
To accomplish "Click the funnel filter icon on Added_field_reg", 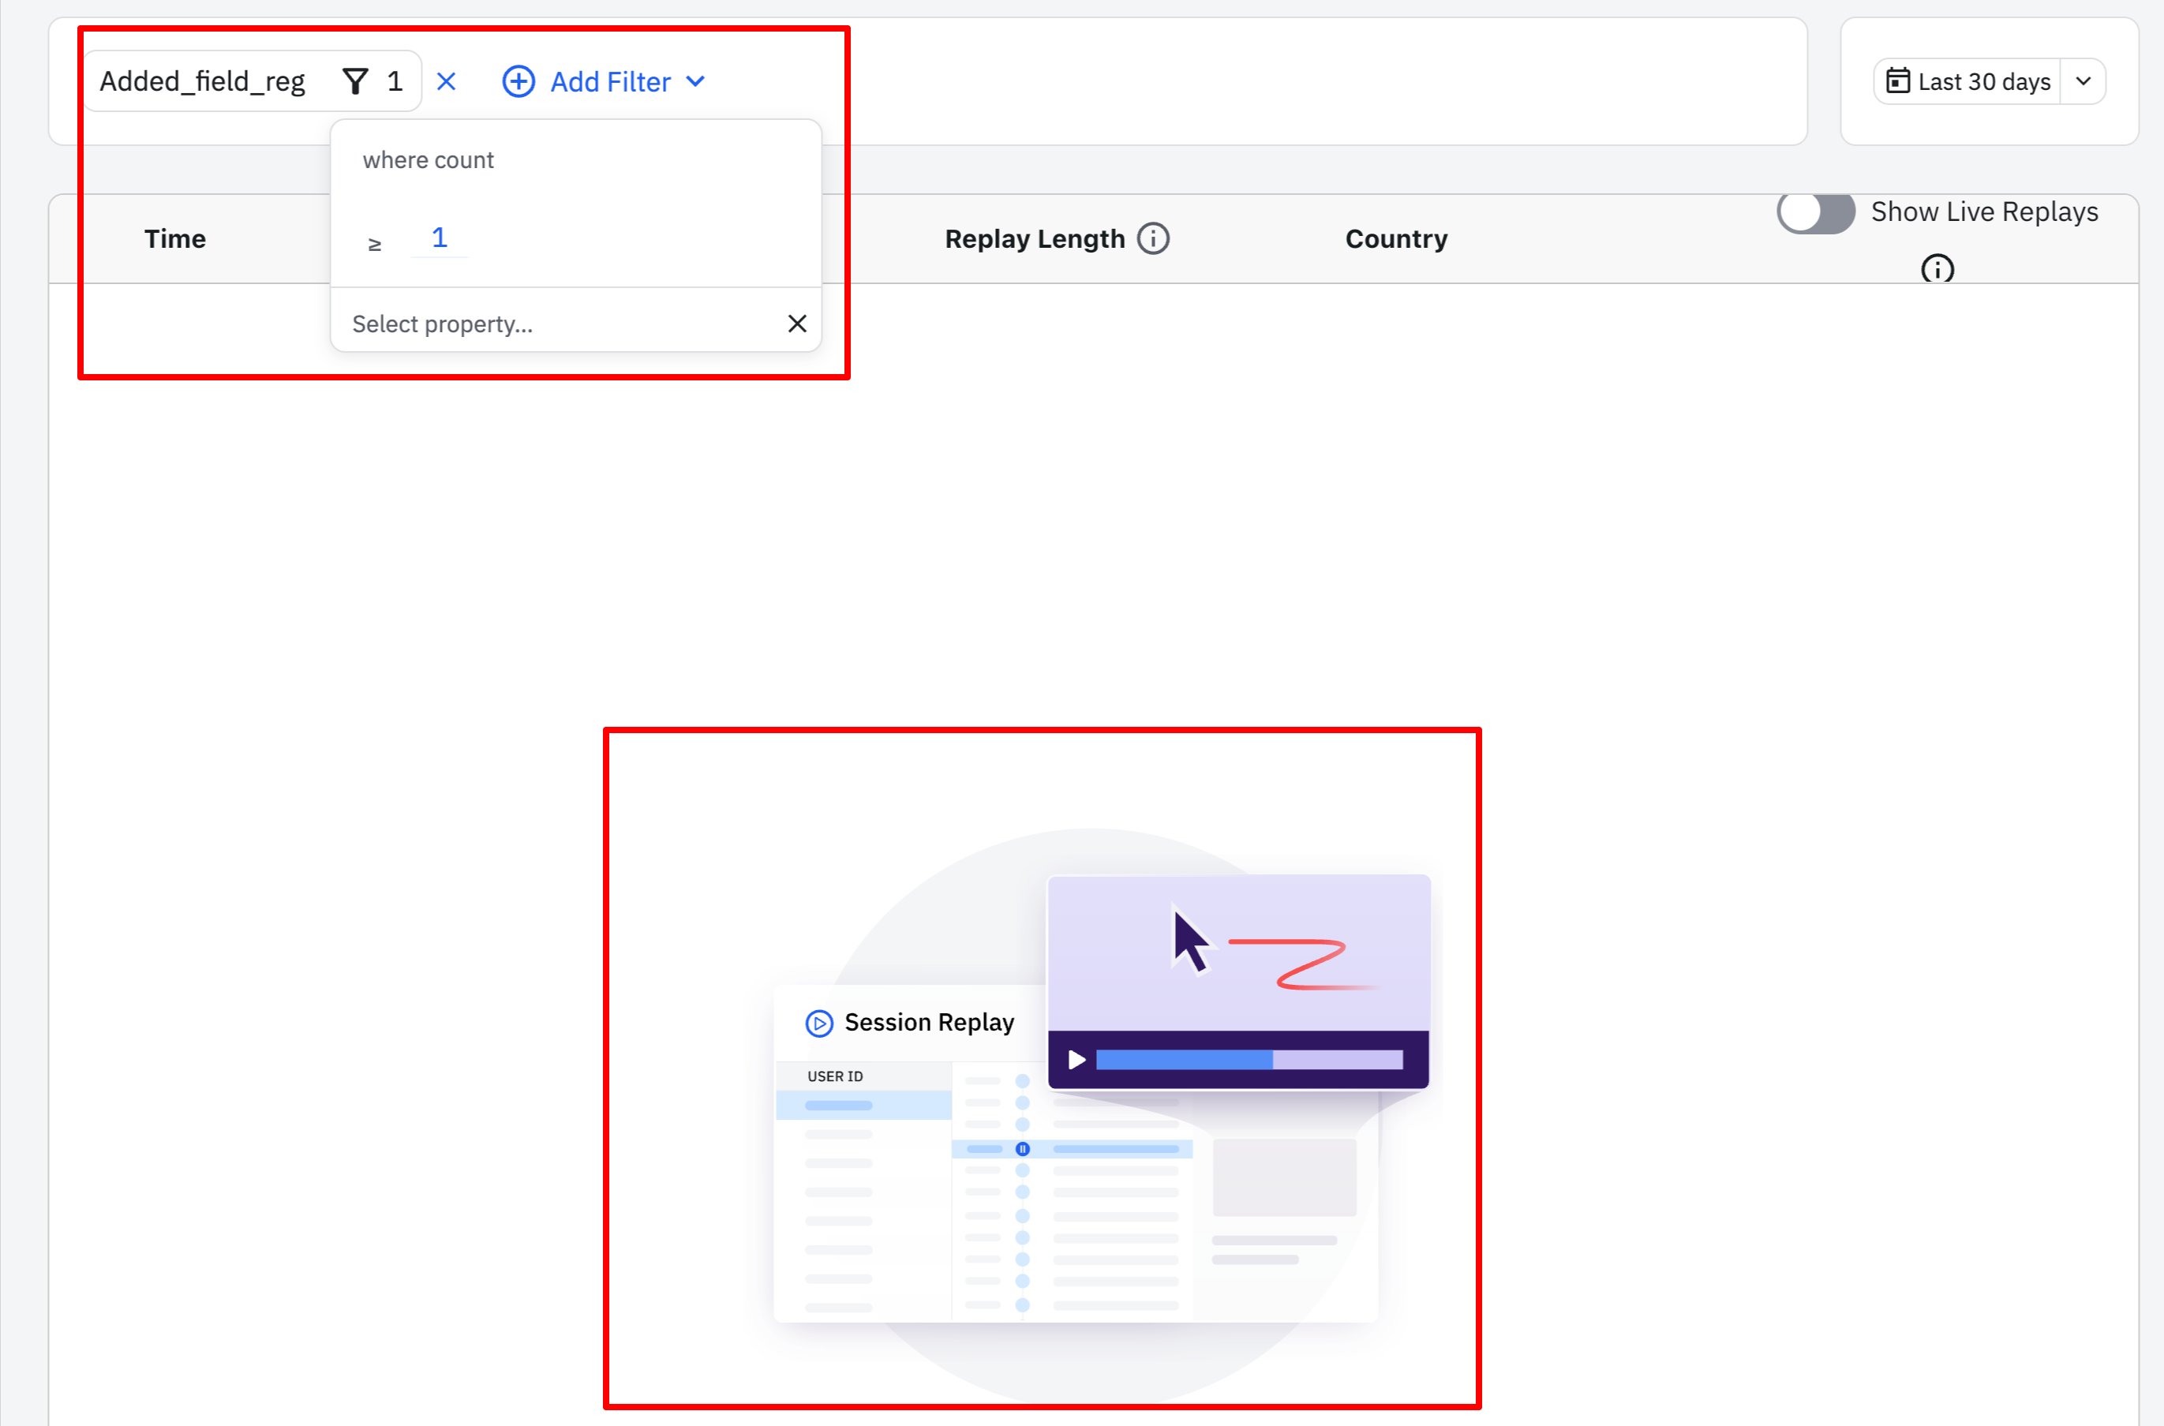I will coord(355,82).
